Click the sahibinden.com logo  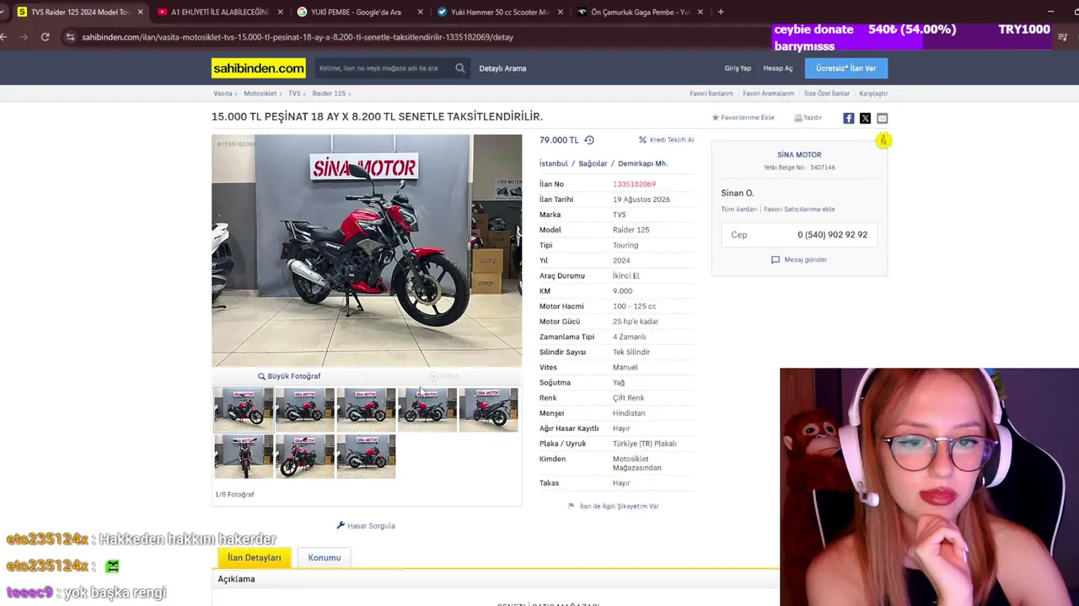point(258,68)
